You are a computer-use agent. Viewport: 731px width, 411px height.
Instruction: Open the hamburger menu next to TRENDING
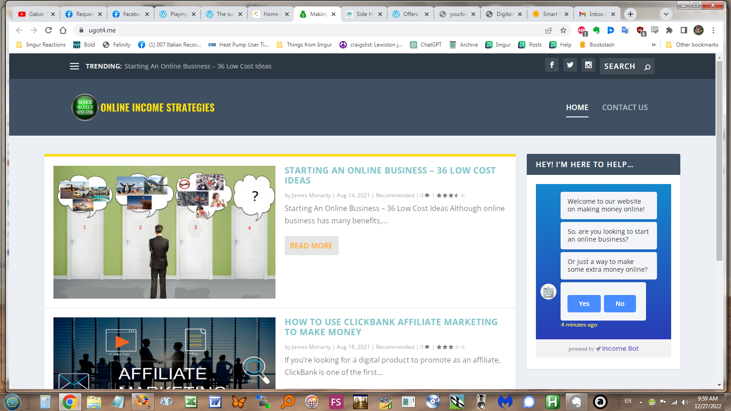coord(74,66)
